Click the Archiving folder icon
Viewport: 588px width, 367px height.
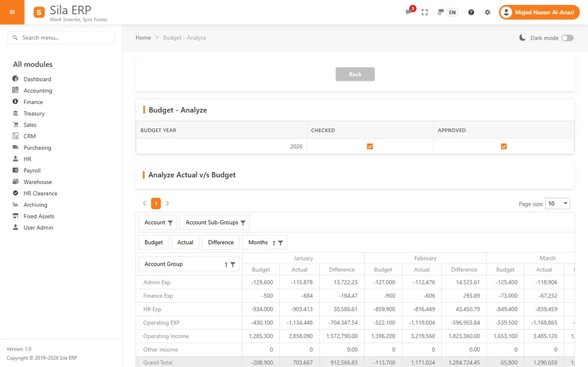point(15,204)
